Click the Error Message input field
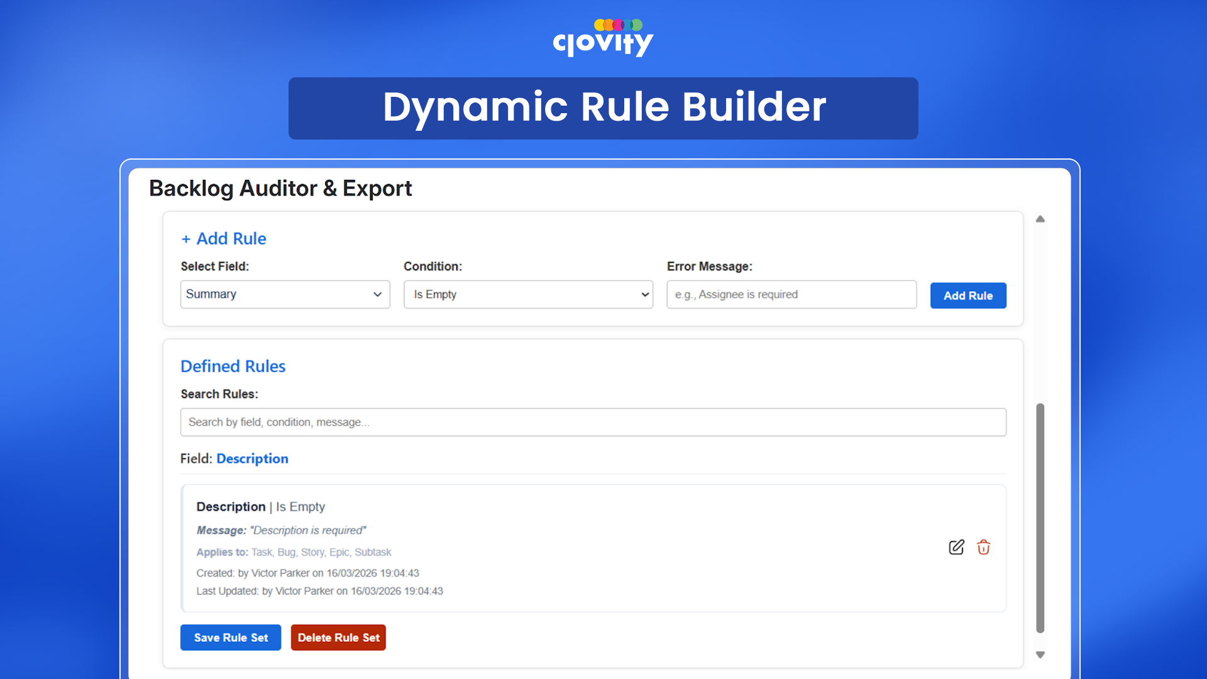The height and width of the screenshot is (679, 1207). 791,294
